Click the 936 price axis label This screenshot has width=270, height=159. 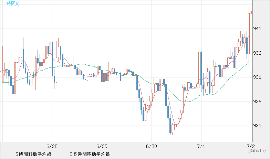pos(257,53)
